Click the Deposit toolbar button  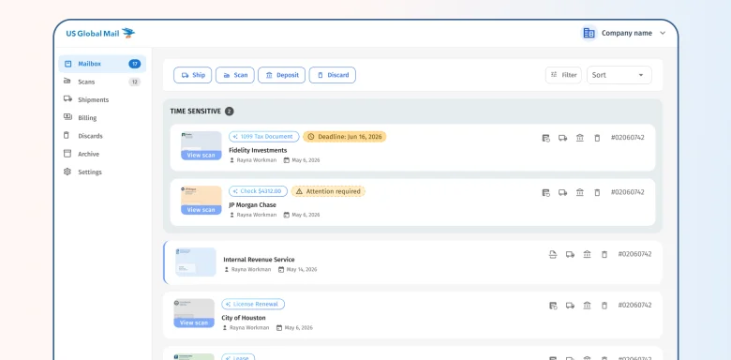pos(281,75)
